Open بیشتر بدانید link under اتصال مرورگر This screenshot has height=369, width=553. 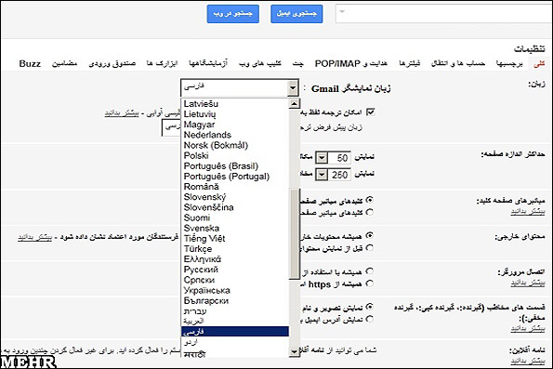pyautogui.click(x=528, y=283)
